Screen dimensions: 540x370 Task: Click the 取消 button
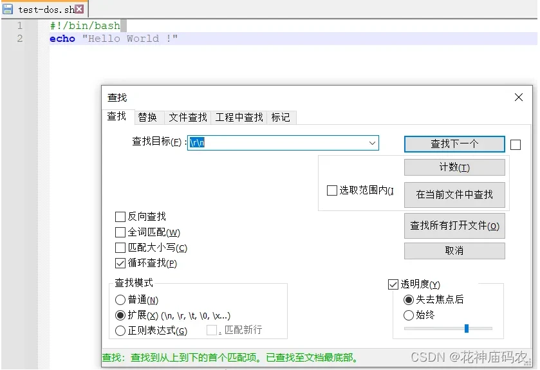pos(454,250)
